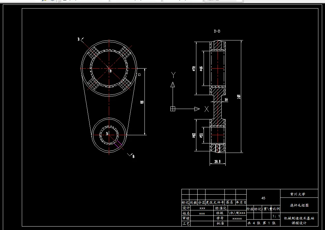Click the \机\制xxx class value
This screenshot has width=325, height=230.
pyautogui.click(x=237, y=213)
